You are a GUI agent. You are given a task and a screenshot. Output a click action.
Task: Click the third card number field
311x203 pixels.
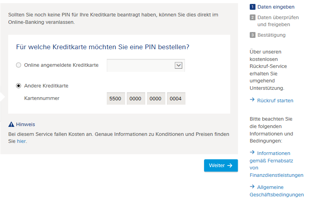click(x=156, y=98)
